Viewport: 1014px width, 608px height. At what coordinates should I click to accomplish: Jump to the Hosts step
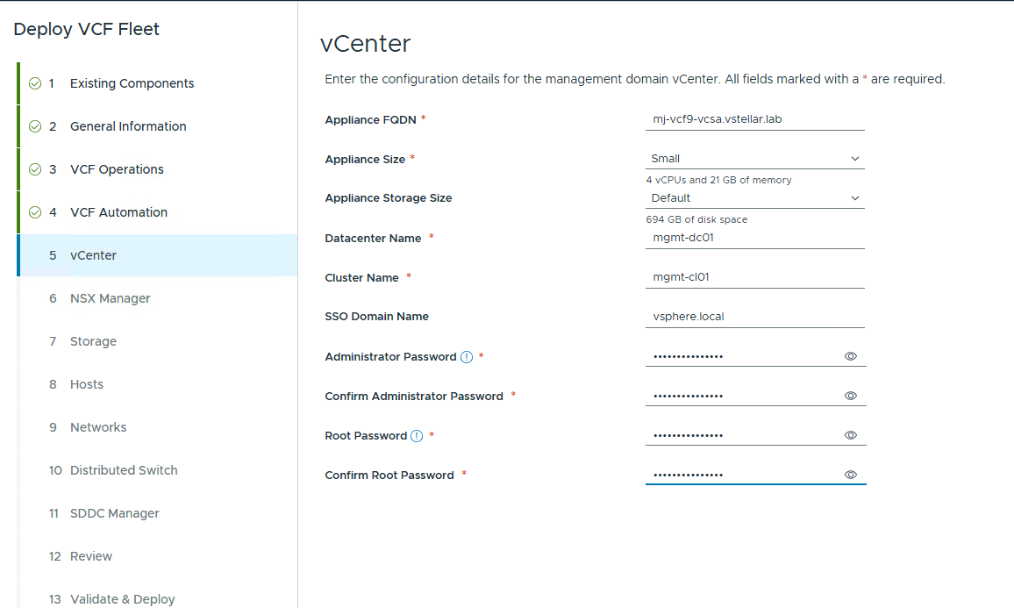pos(87,384)
